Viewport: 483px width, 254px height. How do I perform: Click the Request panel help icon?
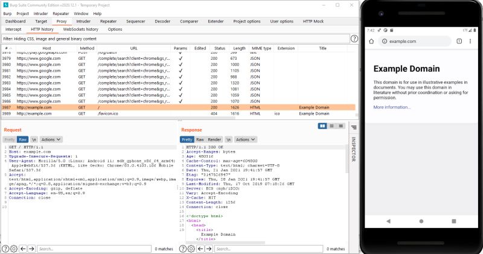[5, 249]
